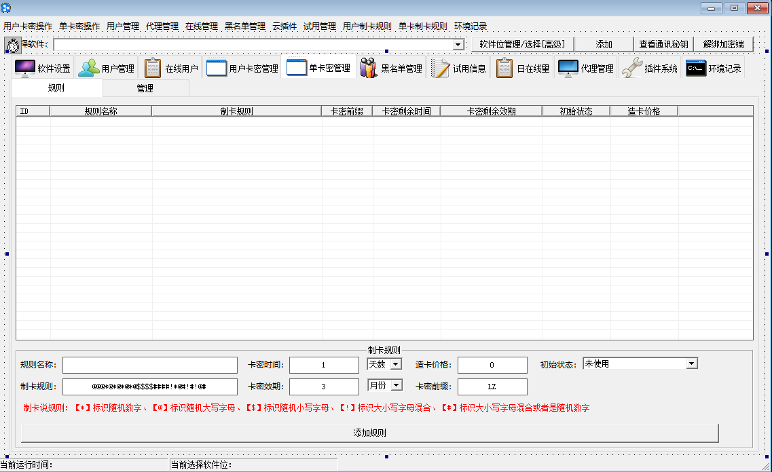
Task: Open the 月份 validity unit dropdown
Action: click(x=396, y=385)
